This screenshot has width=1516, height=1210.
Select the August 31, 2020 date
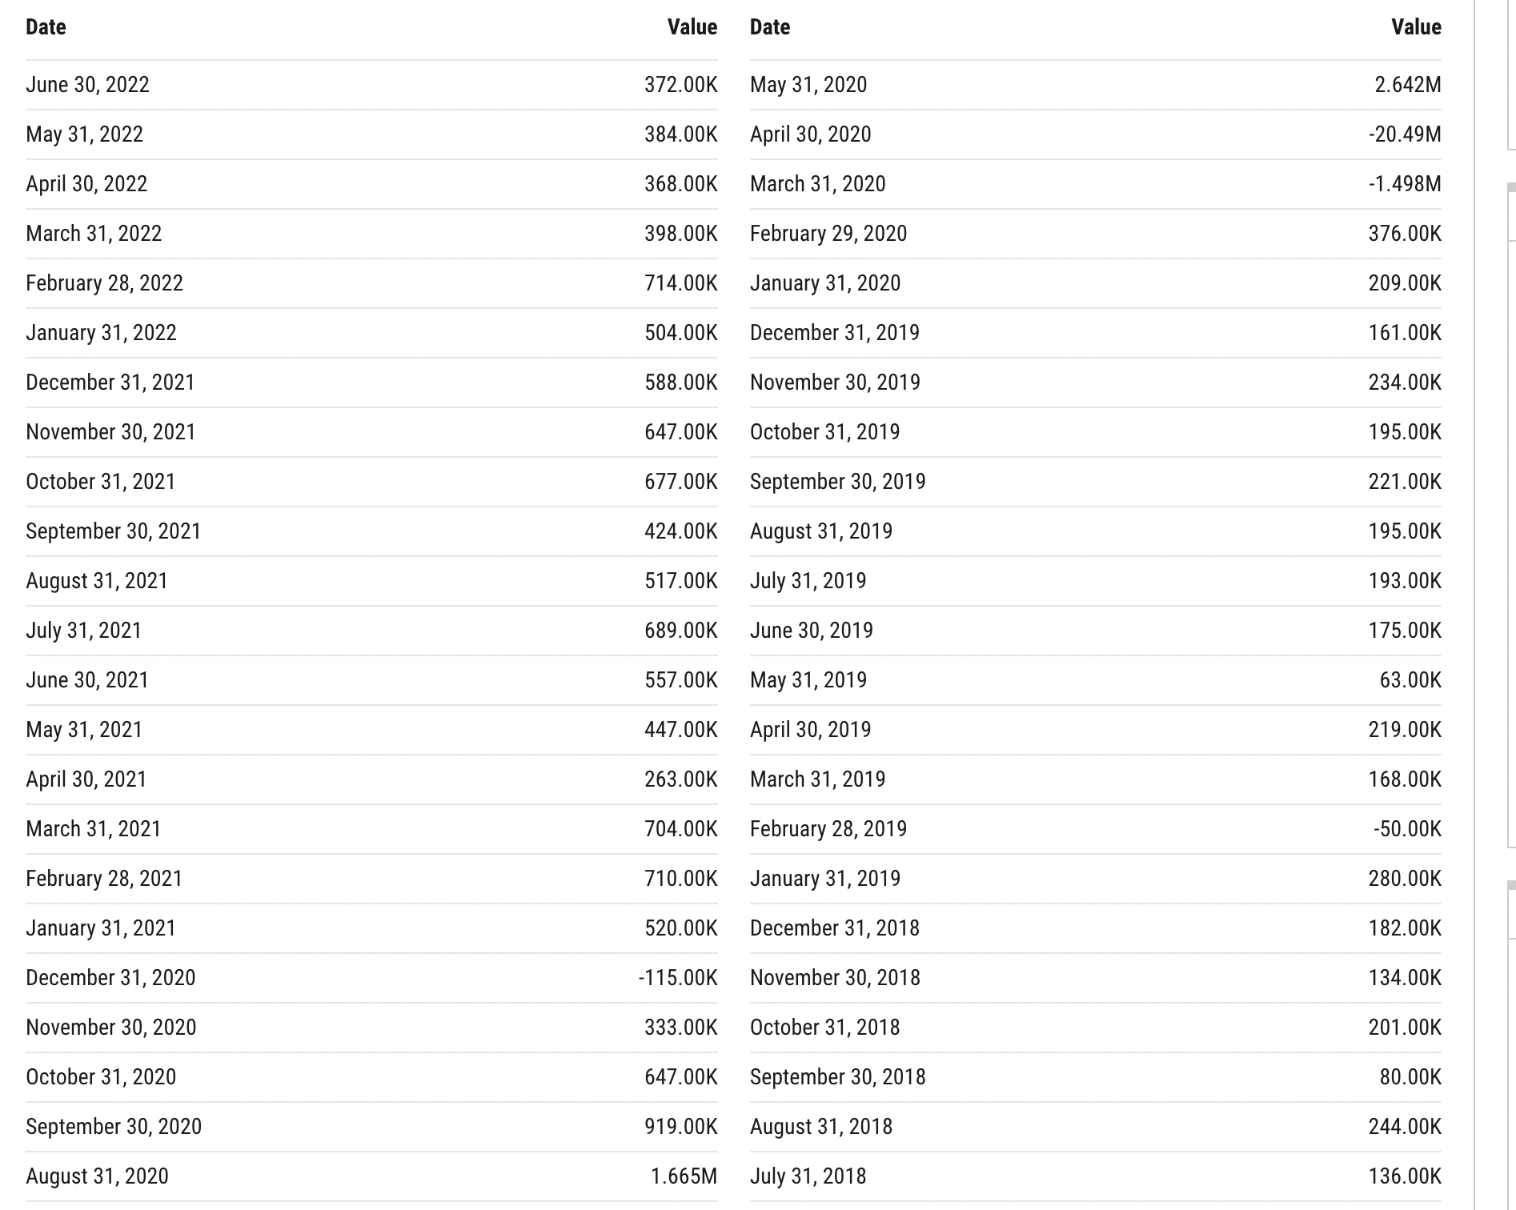97,1176
